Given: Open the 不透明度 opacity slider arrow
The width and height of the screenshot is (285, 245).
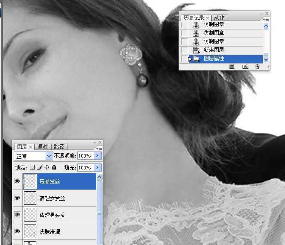Looking at the screenshot, I should 97,156.
